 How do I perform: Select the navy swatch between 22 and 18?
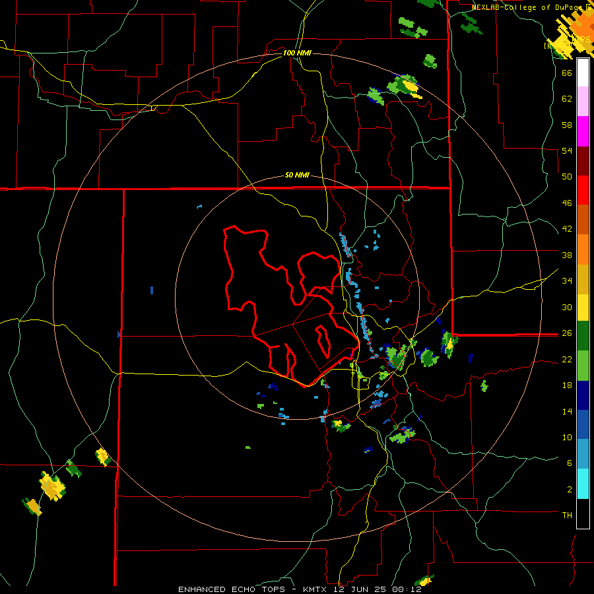tap(583, 395)
